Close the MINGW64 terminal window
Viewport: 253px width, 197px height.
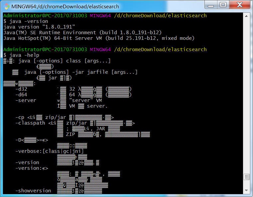point(240,5)
